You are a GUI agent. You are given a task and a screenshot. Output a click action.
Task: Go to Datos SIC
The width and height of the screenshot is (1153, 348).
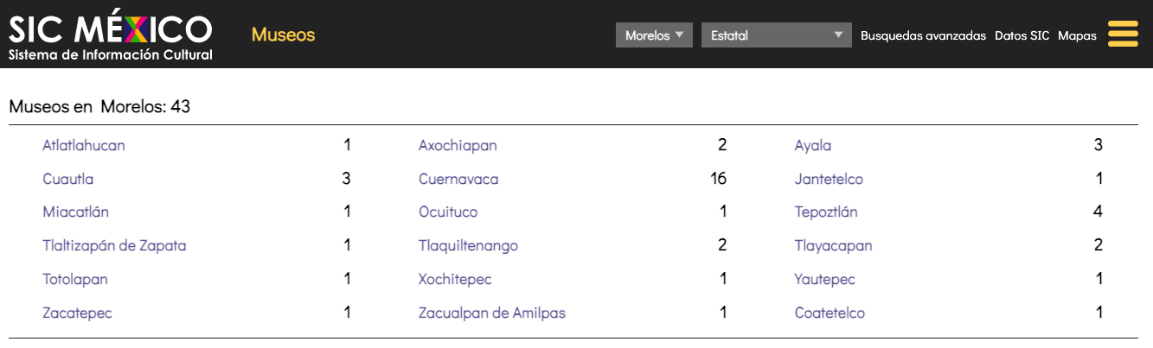point(1022,35)
